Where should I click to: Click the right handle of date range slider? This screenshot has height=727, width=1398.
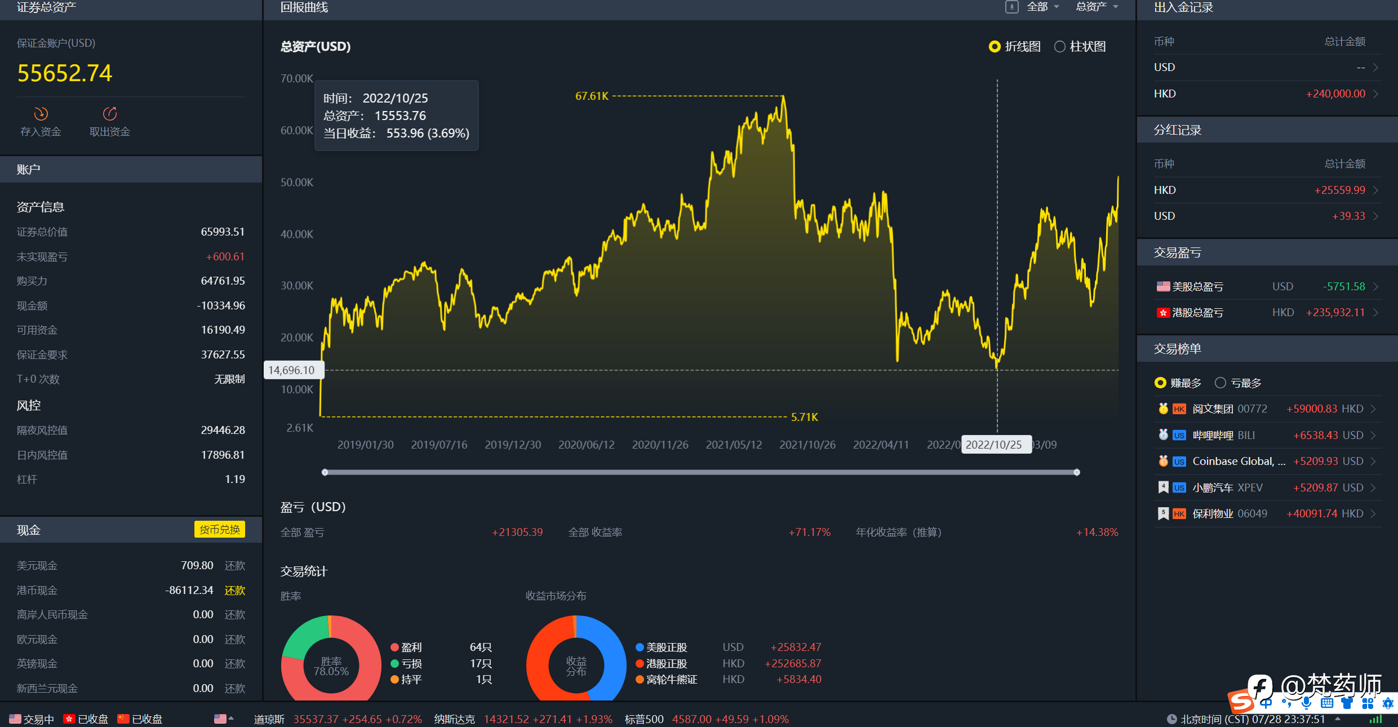(x=1076, y=472)
